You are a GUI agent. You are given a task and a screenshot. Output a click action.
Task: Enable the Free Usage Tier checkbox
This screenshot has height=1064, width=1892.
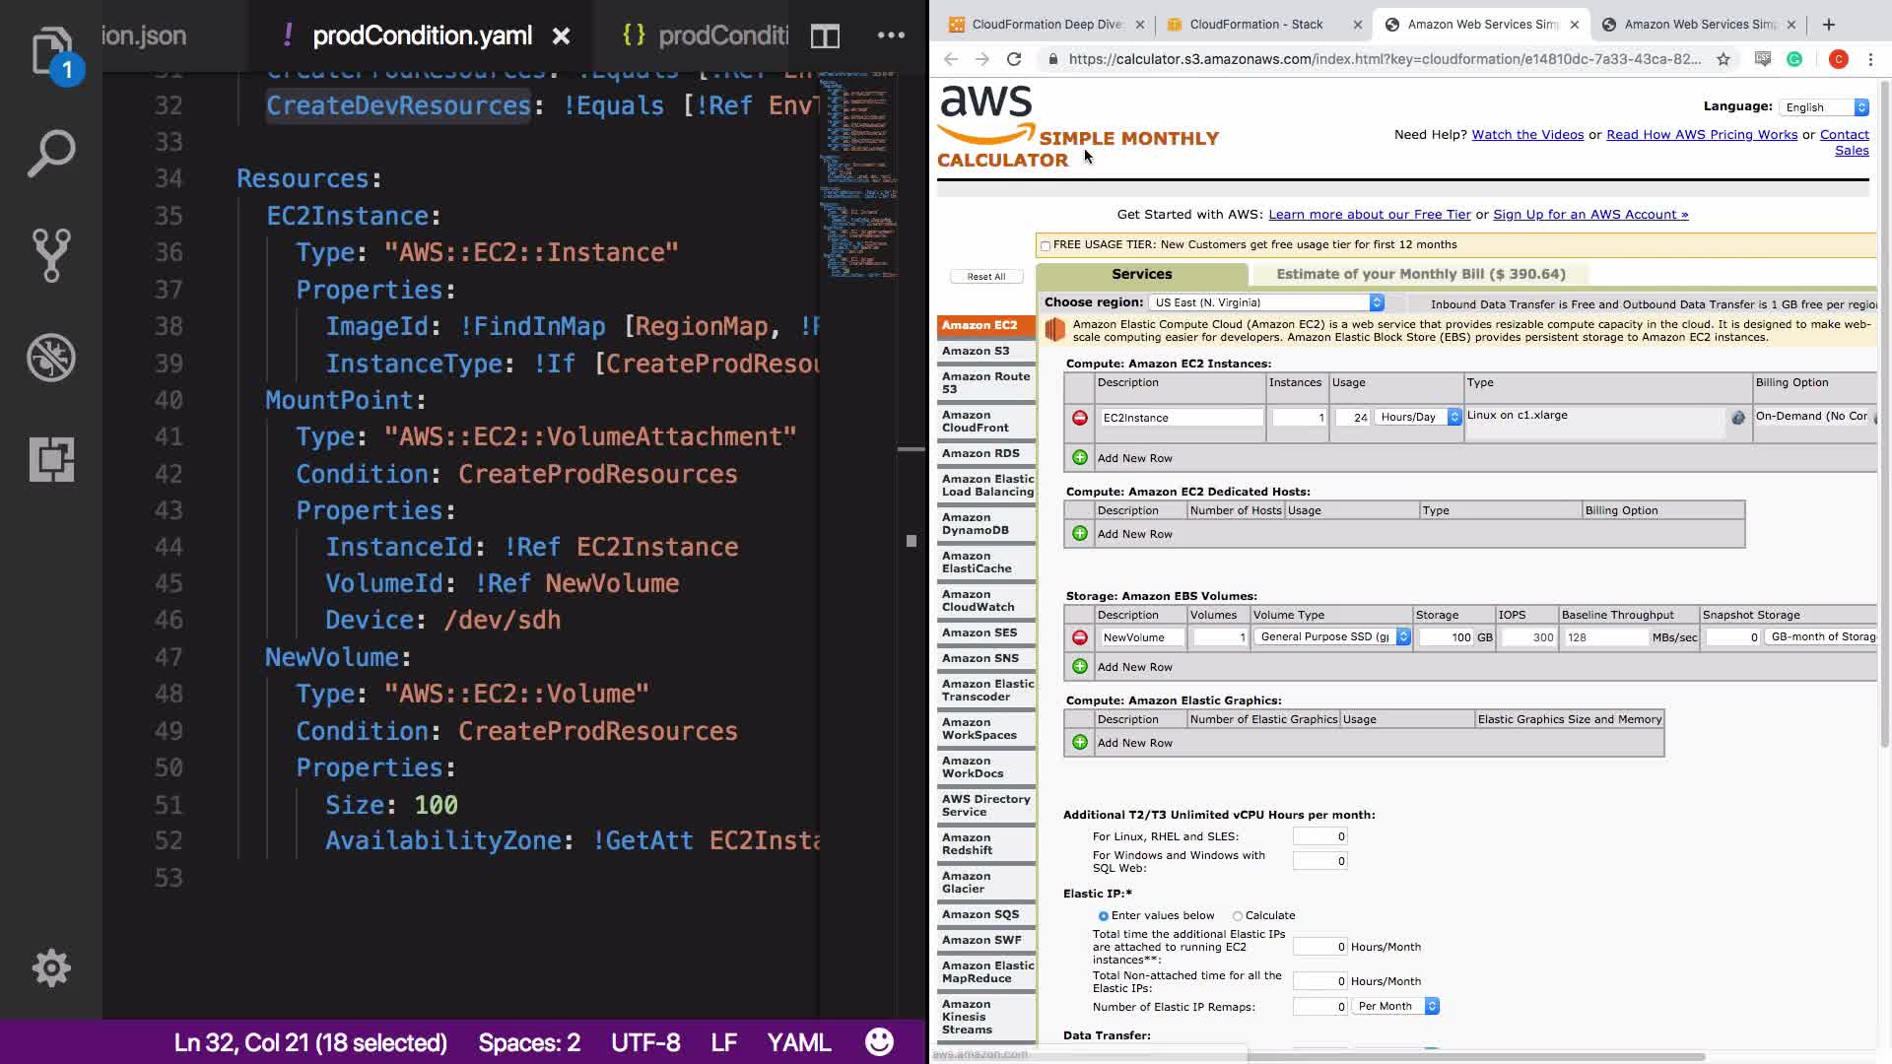coord(1046,245)
